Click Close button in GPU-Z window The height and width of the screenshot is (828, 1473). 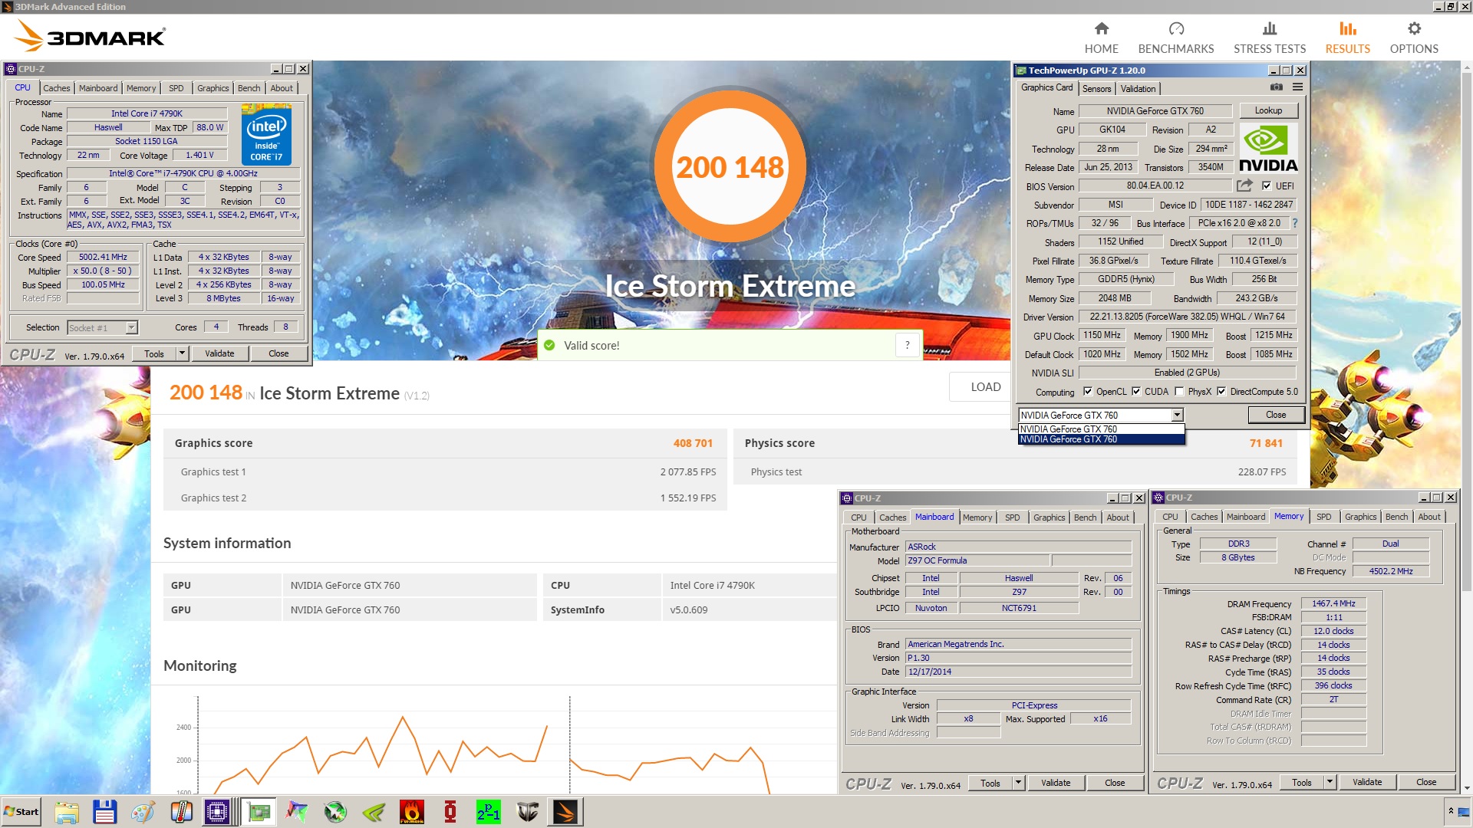(x=1276, y=415)
